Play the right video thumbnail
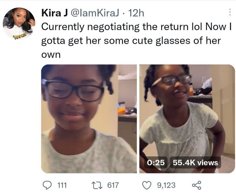 coord(187,119)
